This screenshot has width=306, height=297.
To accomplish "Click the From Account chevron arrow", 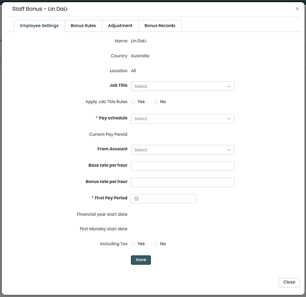I will coord(229,150).
